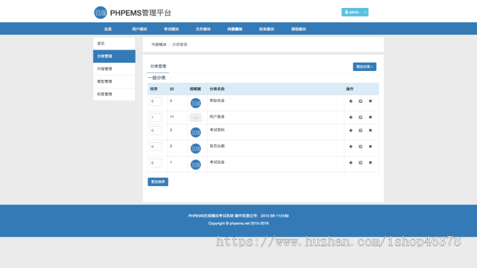This screenshot has width=477, height=268.
Task: Click empty thumbnail placeholder for 用户登录
Action: pos(196,118)
